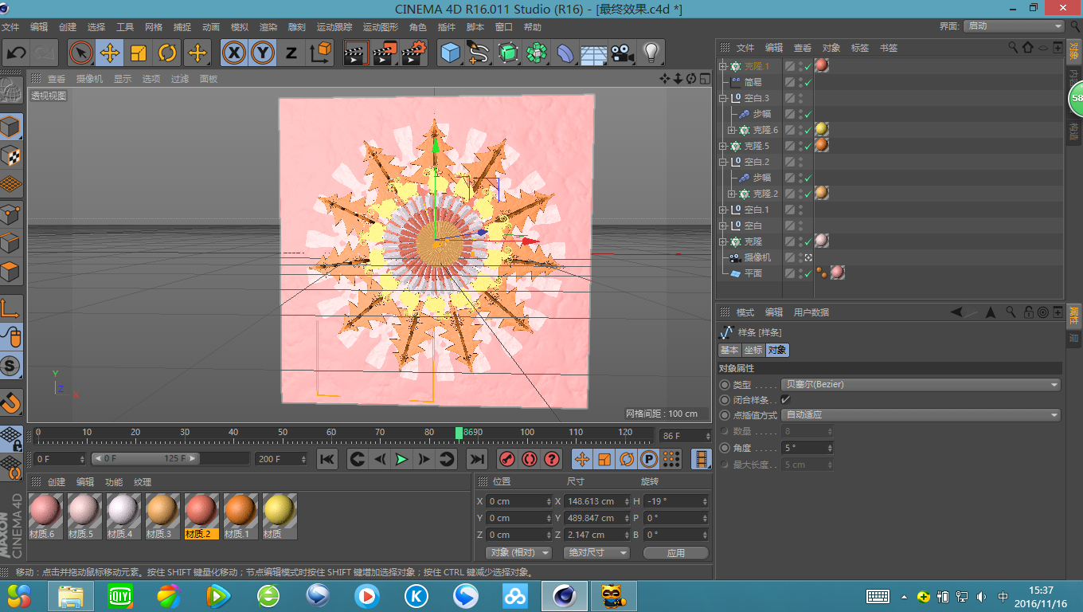Expand the 克隆.6 tree item
Viewport: 1083px width, 612px height.
point(732,130)
